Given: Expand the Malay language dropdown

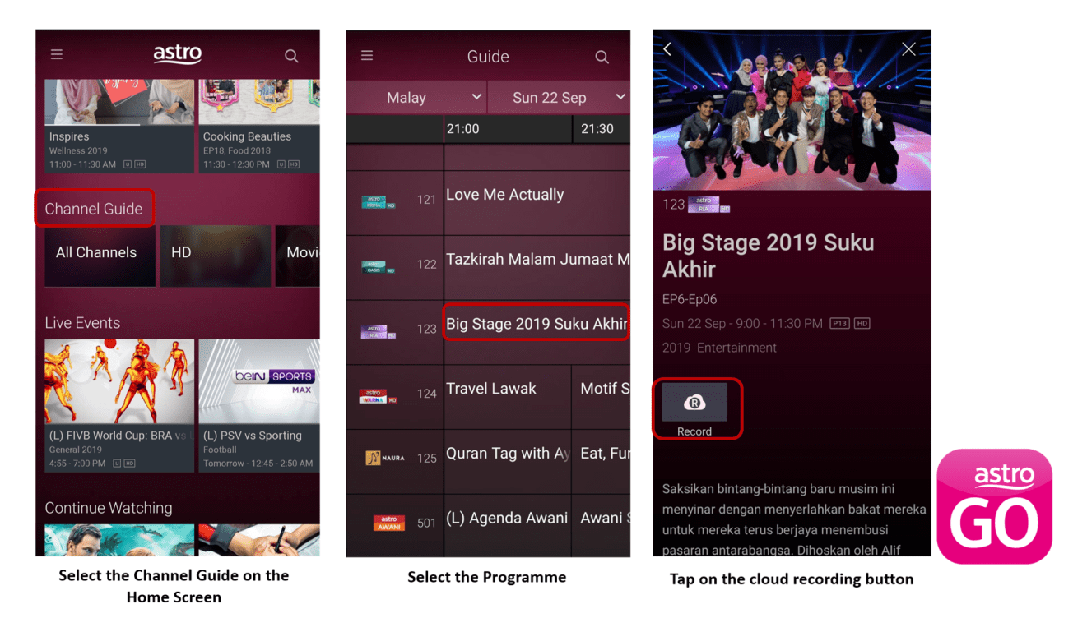Looking at the screenshot, I should (x=416, y=97).
